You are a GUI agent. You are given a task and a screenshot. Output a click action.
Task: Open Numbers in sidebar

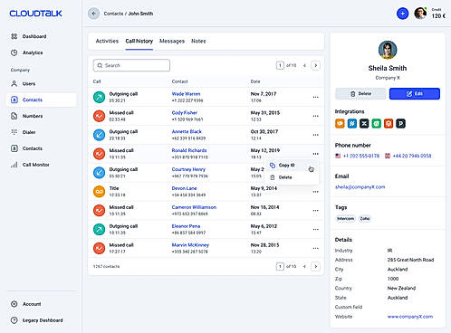pos(27,116)
